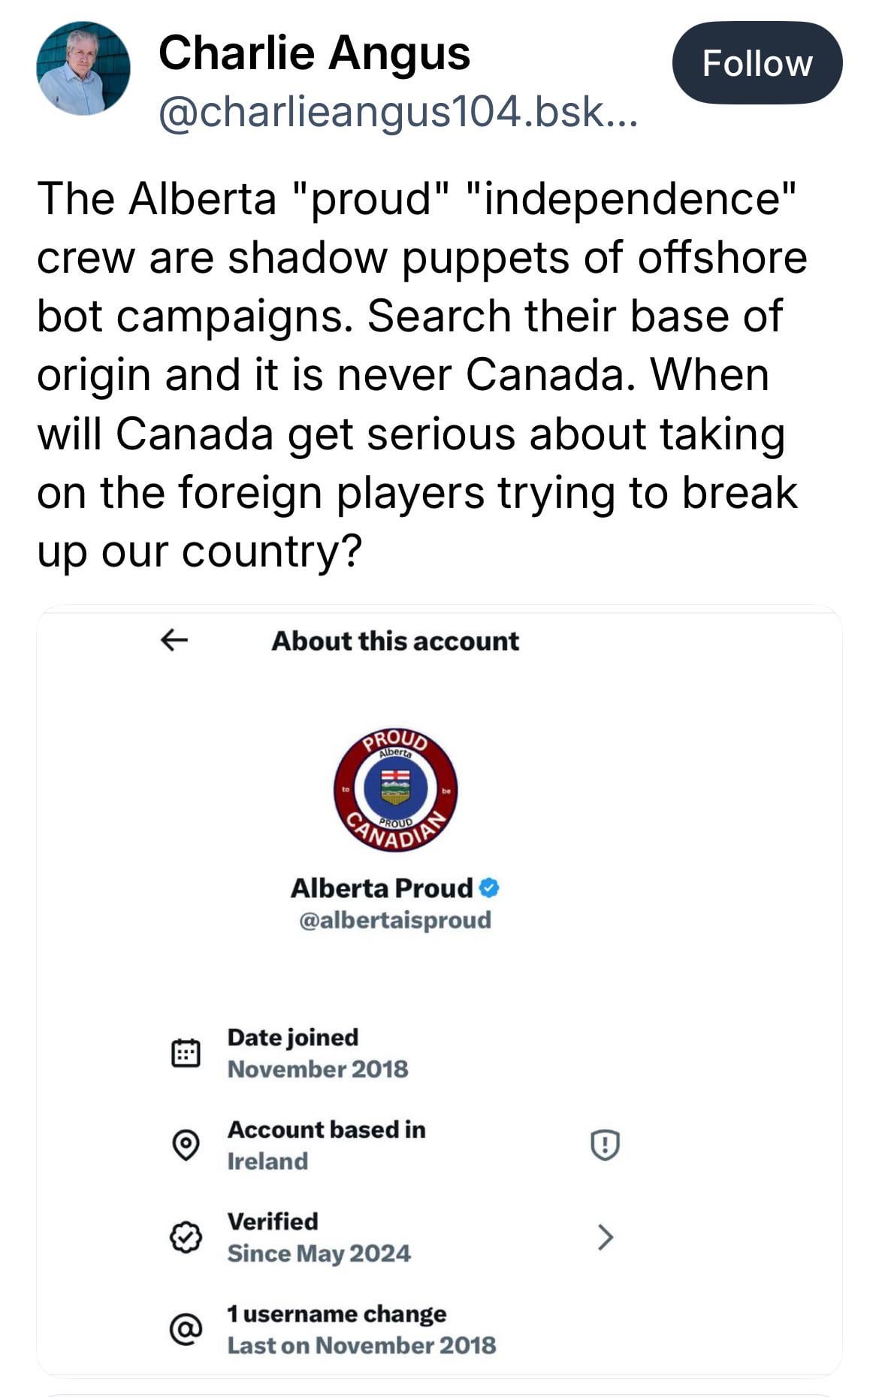Click the calendar icon beside Date joined
The width and height of the screenshot is (879, 1397).
click(186, 1053)
